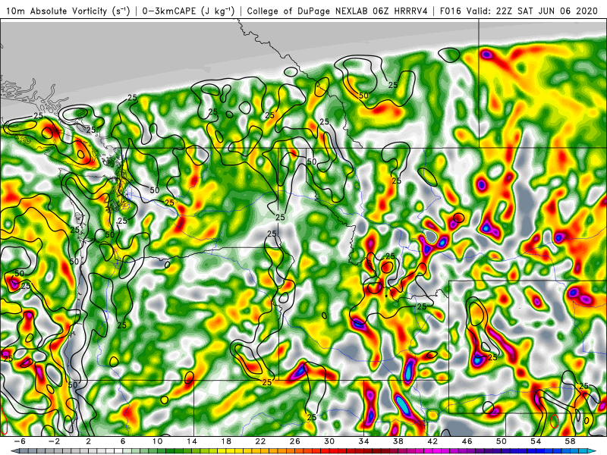Image resolution: width=607 pixels, height=455 pixels.
Task: Click the "-2" color scale label
Action: pyautogui.click(x=54, y=441)
